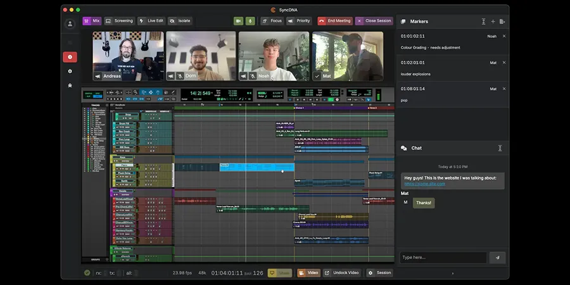Enable Live Edit mode
570x285 pixels.
151,21
